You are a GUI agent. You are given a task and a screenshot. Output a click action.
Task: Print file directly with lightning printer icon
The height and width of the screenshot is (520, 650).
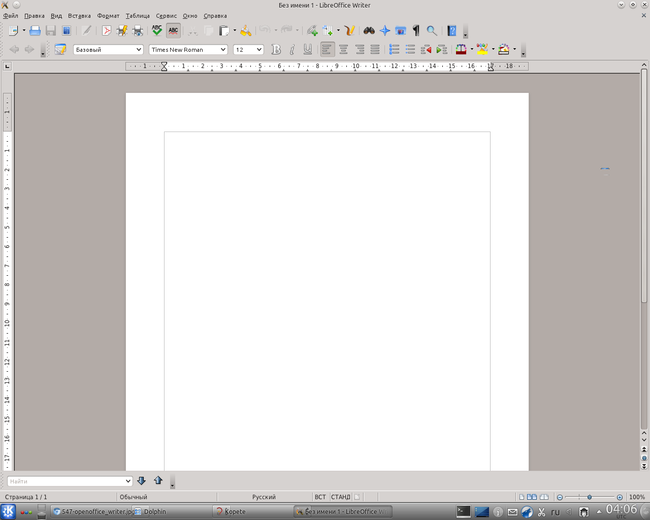pos(122,30)
